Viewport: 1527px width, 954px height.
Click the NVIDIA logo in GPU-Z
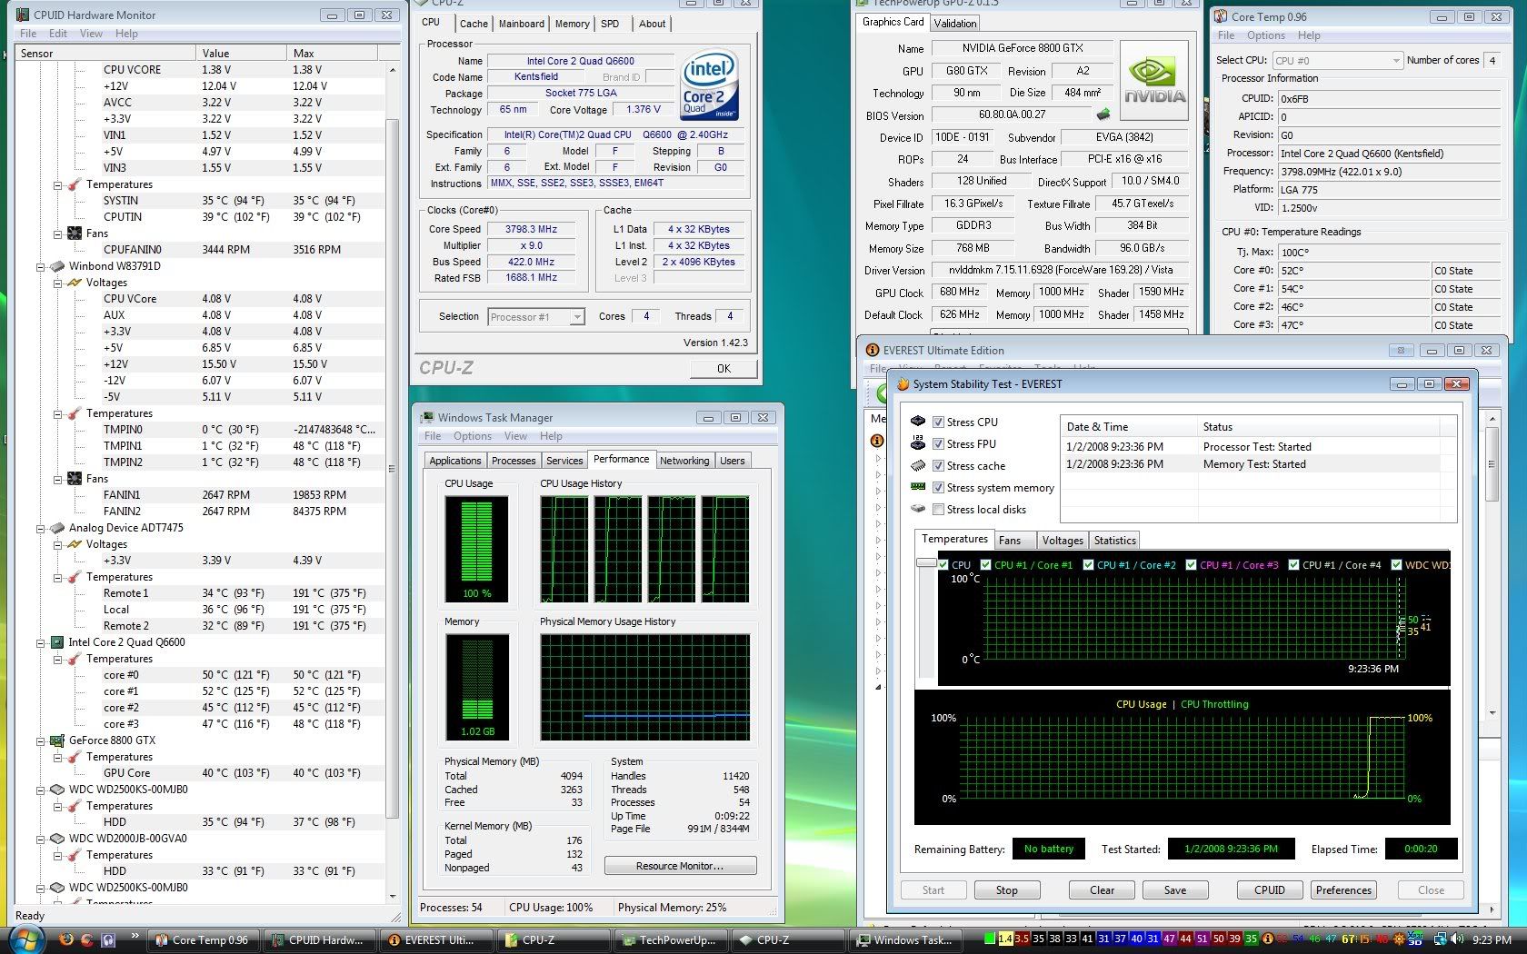tap(1154, 81)
